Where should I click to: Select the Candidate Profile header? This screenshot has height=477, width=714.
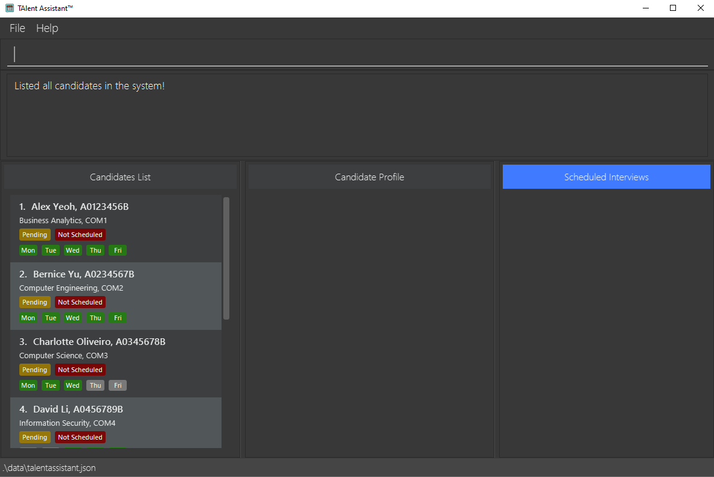(369, 177)
